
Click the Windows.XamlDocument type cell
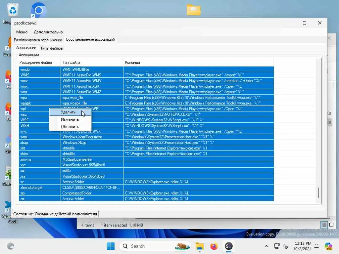click(92, 137)
